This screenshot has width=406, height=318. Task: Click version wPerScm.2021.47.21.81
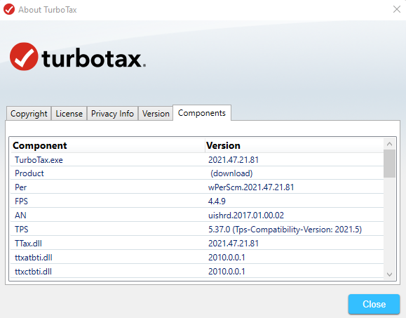251,187
